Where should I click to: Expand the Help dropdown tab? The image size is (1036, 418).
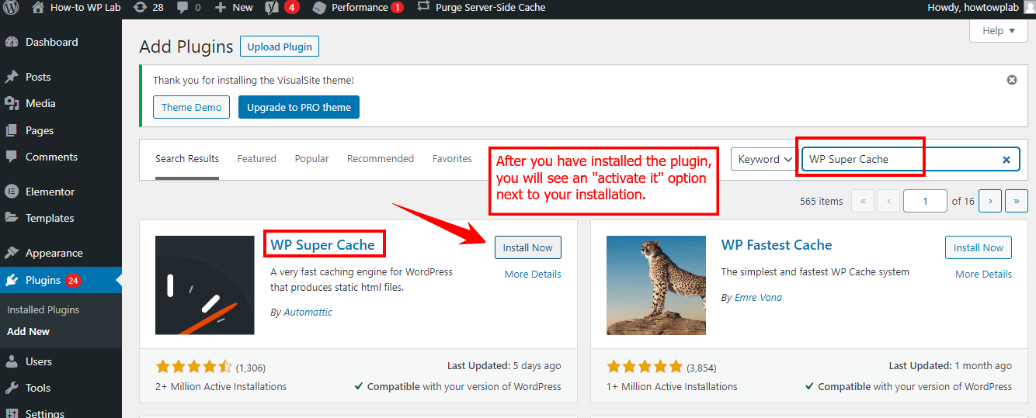(x=998, y=30)
